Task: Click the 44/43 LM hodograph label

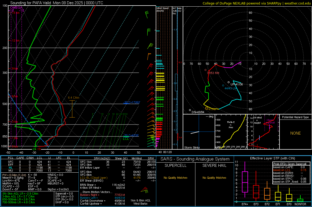Action: 230,88
